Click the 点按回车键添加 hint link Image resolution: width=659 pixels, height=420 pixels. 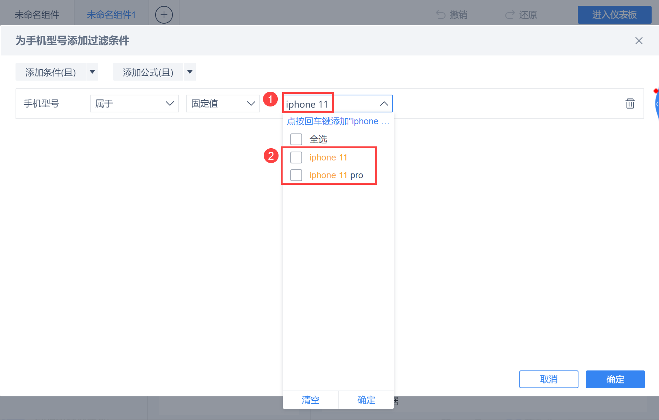pos(338,121)
